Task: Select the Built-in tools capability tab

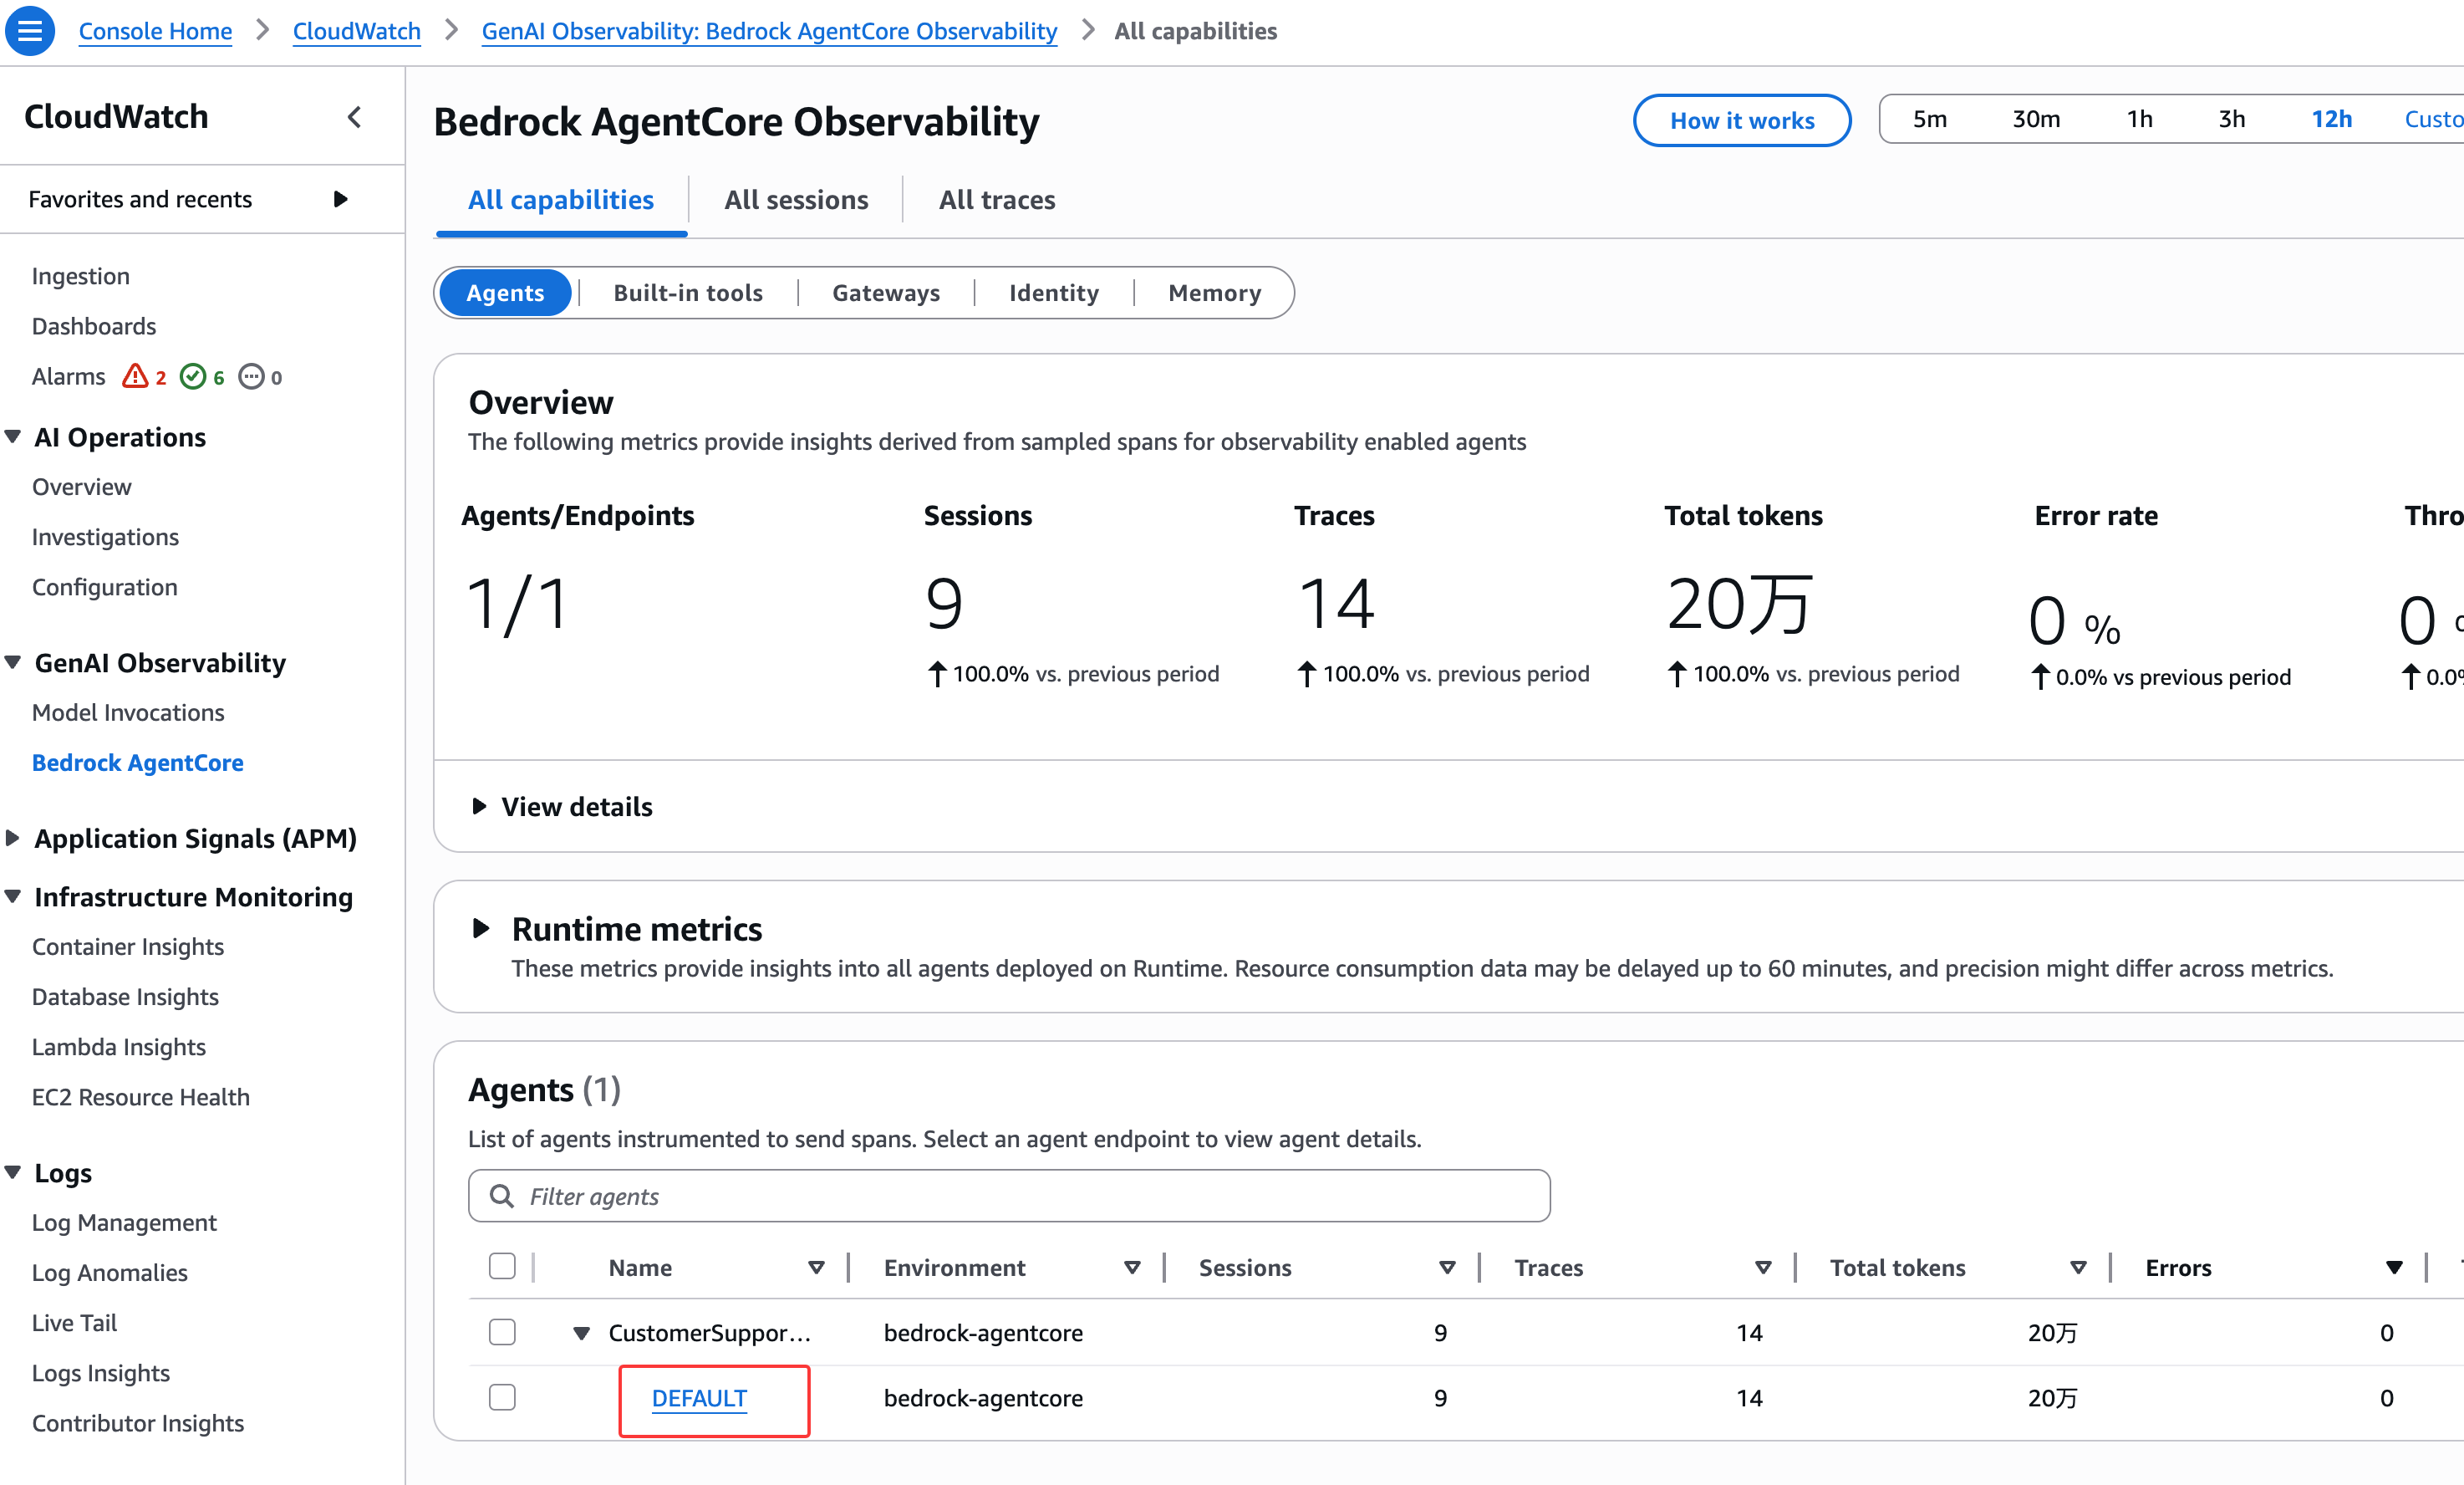Action: pos(688,293)
